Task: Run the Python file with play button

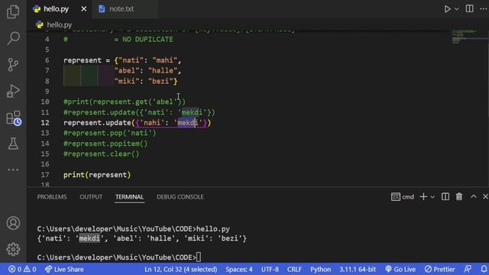Action: tap(447, 8)
